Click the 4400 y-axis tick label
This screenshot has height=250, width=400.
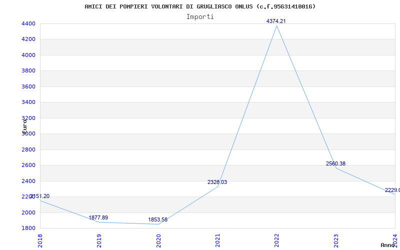(x=29, y=24)
